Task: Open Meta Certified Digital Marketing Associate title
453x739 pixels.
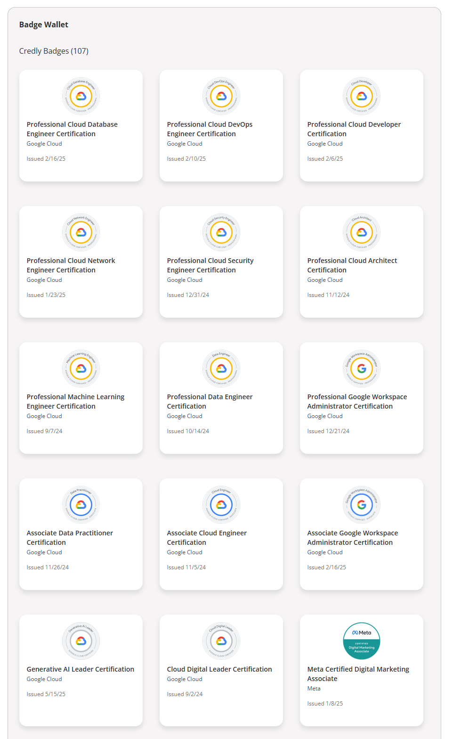Action: click(x=358, y=674)
